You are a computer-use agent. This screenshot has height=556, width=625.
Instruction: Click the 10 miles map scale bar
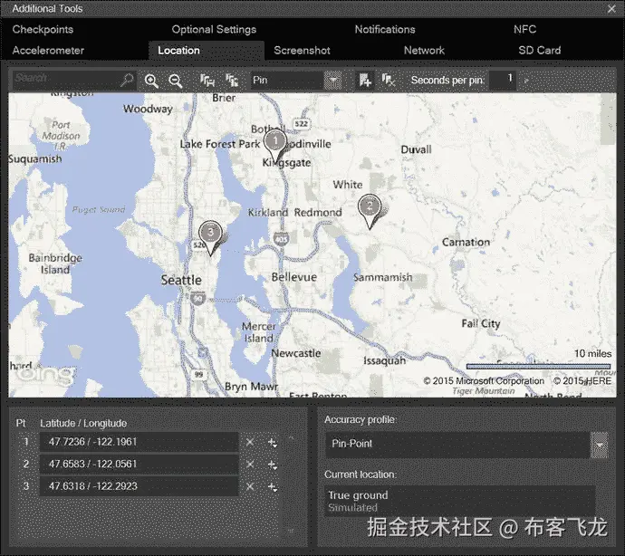click(538, 366)
